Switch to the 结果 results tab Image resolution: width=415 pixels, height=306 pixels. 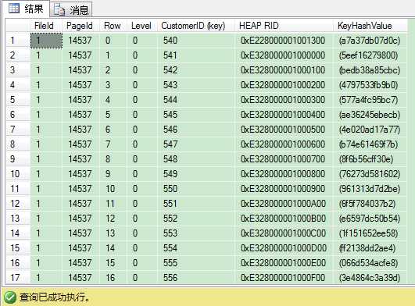[26, 9]
